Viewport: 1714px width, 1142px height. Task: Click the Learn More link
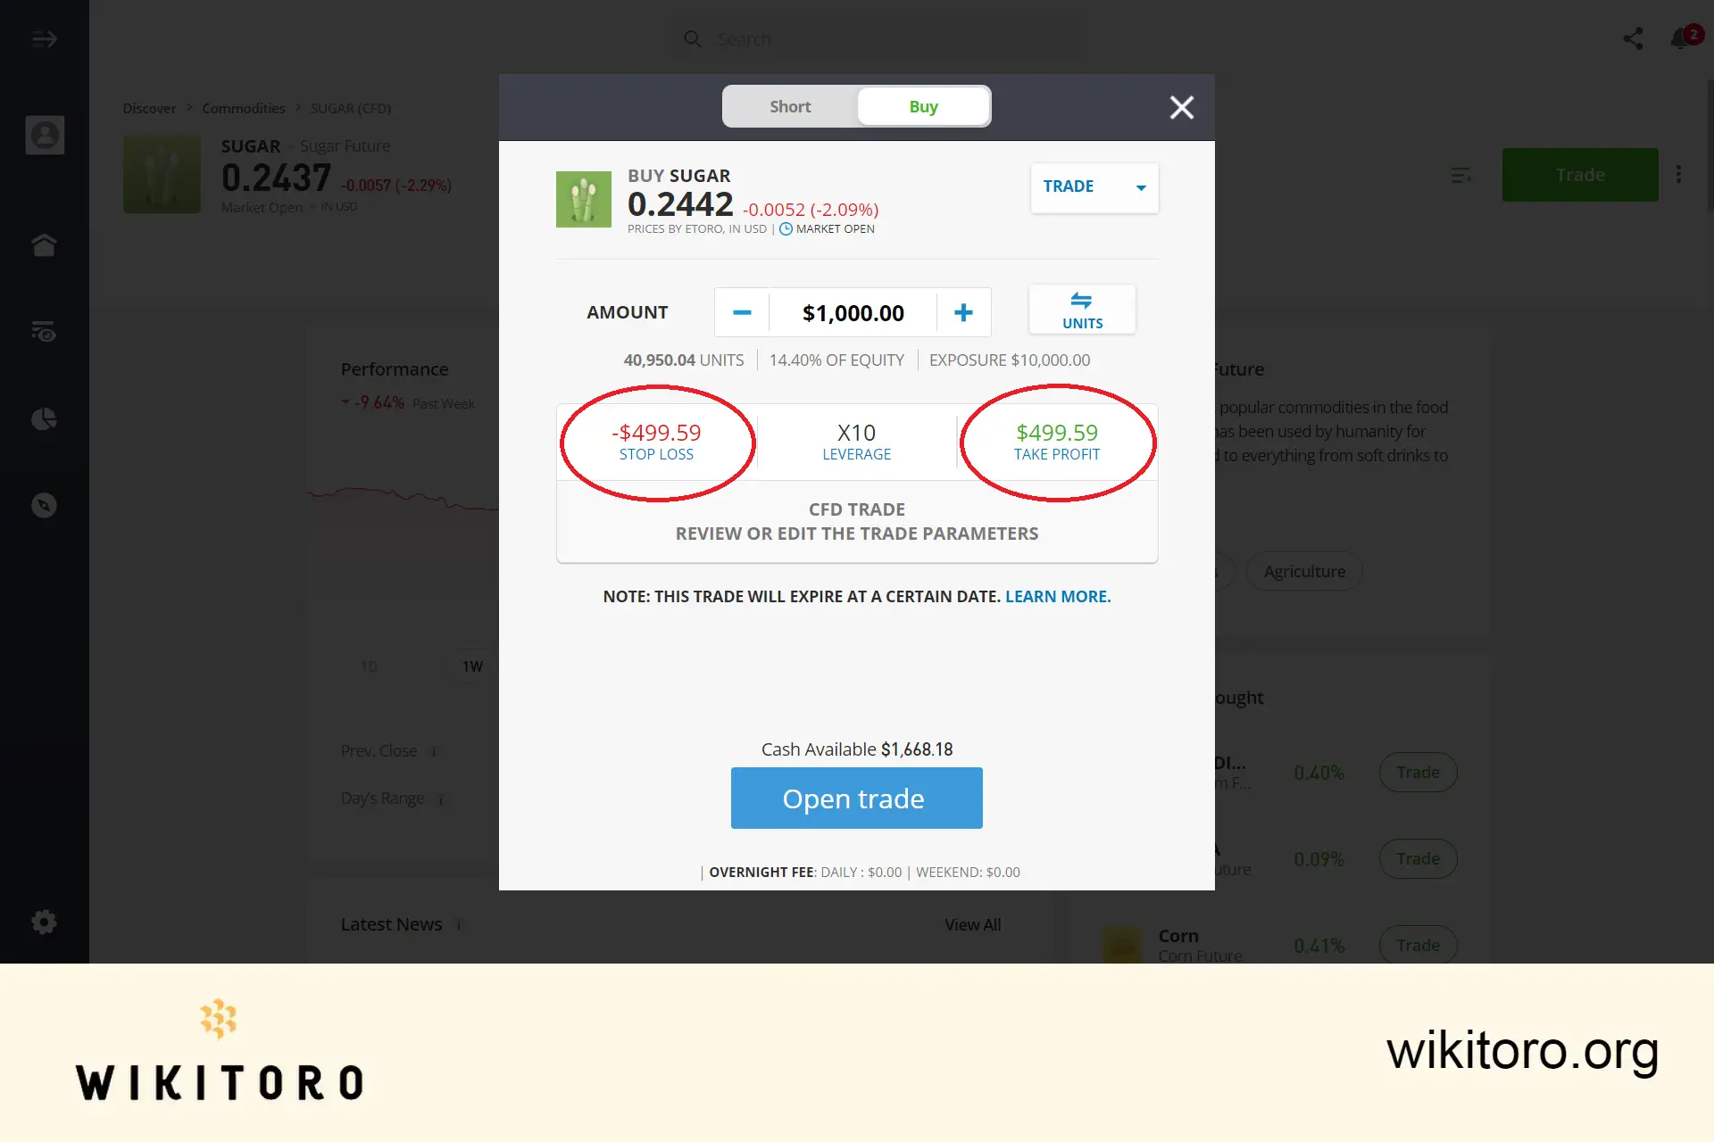click(1057, 597)
